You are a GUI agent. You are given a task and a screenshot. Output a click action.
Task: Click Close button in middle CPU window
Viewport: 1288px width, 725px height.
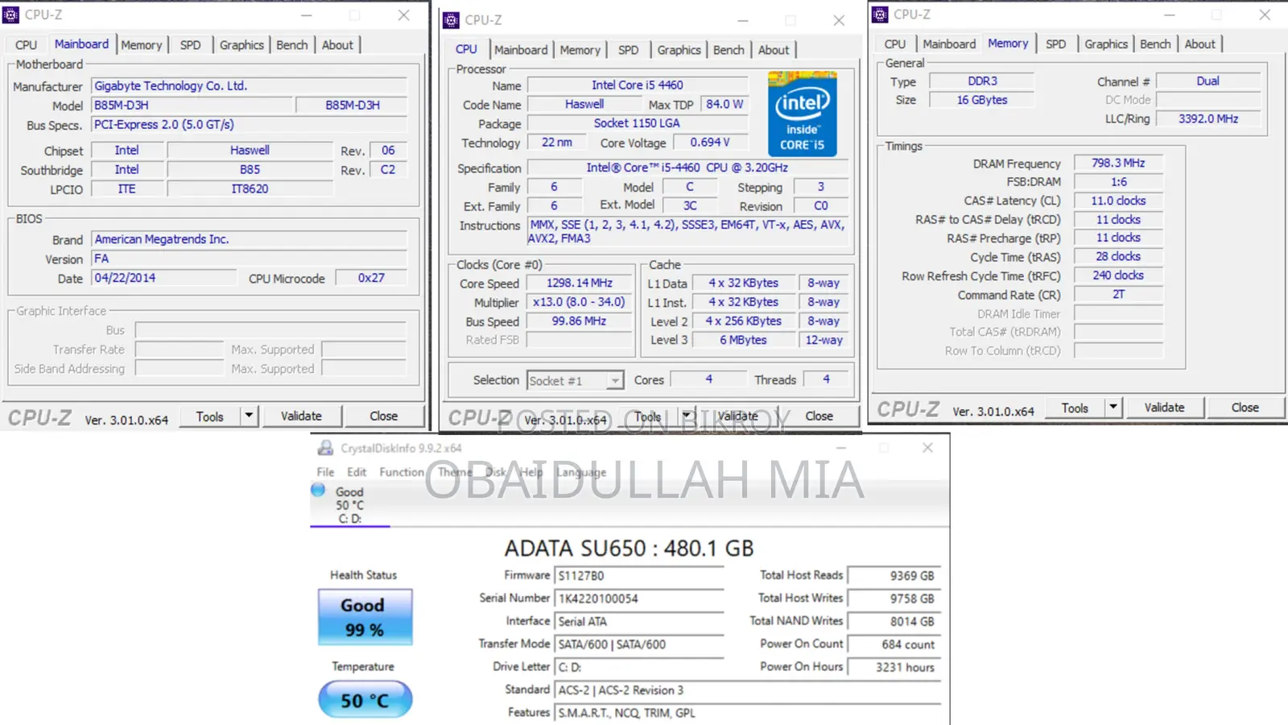(x=819, y=416)
